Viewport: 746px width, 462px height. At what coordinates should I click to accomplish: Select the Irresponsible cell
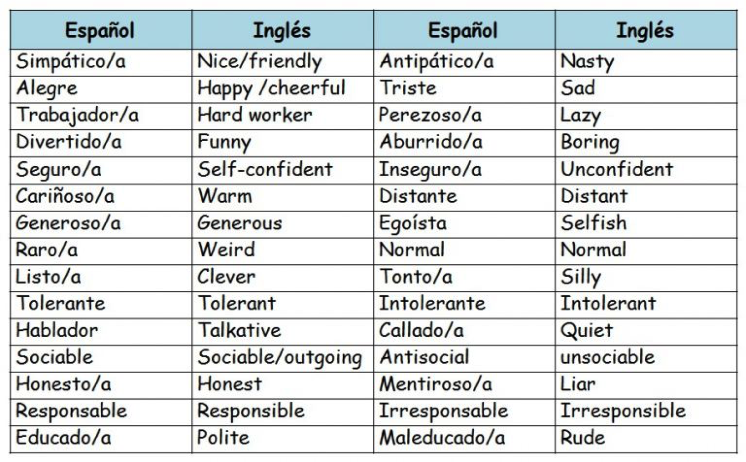tap(623, 411)
